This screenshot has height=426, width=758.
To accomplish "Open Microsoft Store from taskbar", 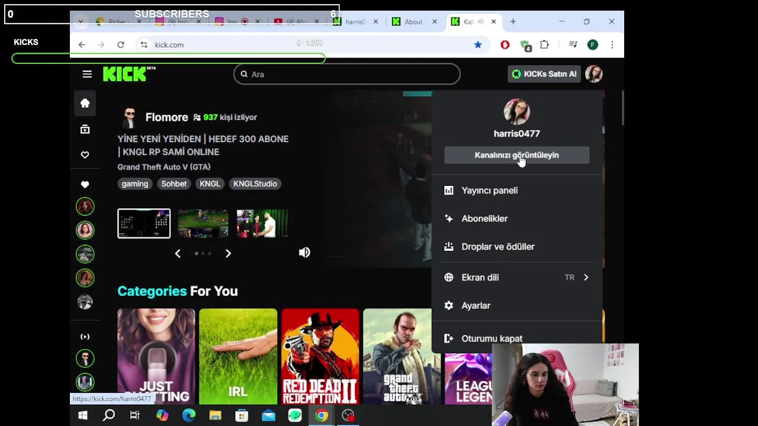I will click(x=242, y=415).
